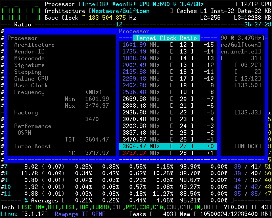
Task: Pick the 2002.49 MHz ratio 15 entry
Action: click(x=168, y=65)
